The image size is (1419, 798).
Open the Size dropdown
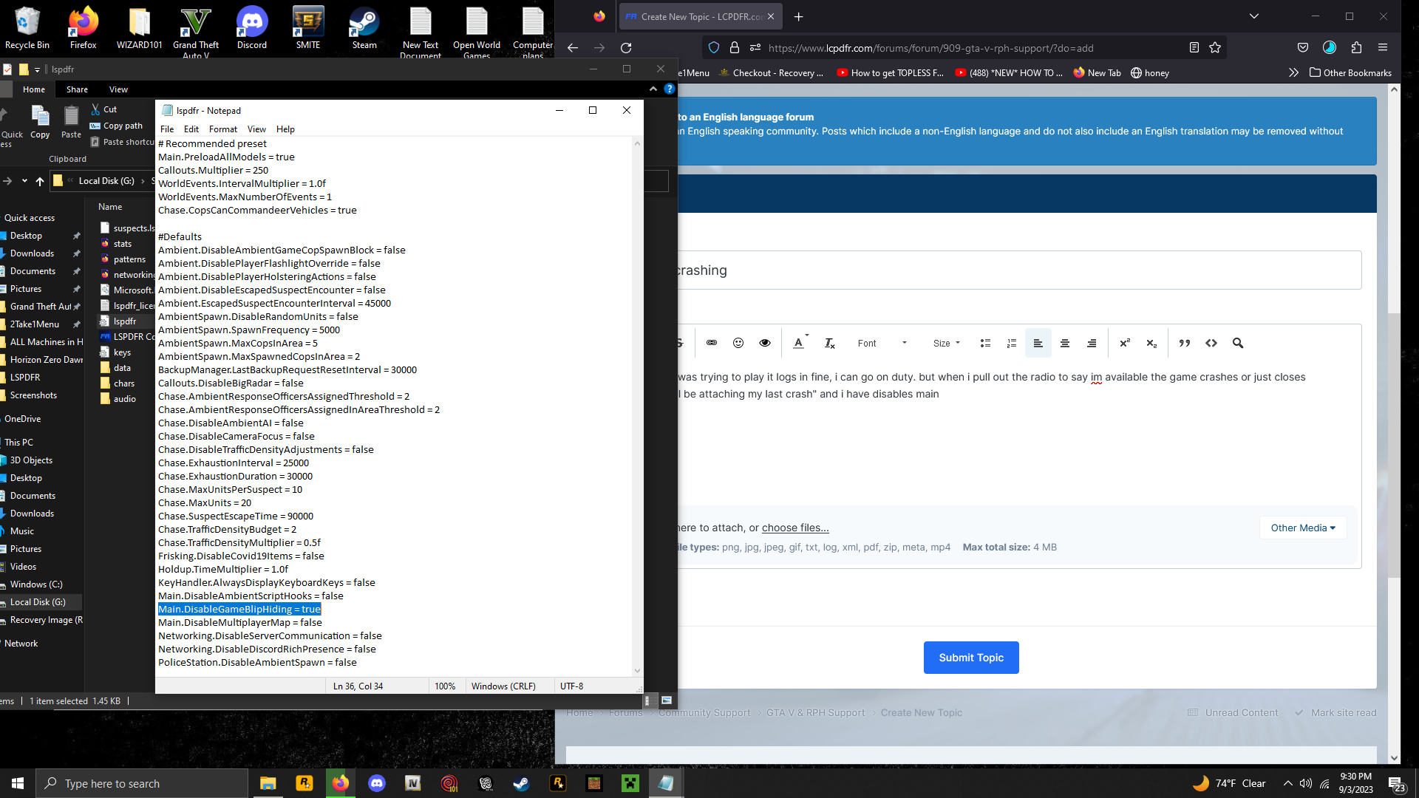947,343
